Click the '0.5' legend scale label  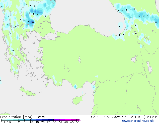coord(9,122)
